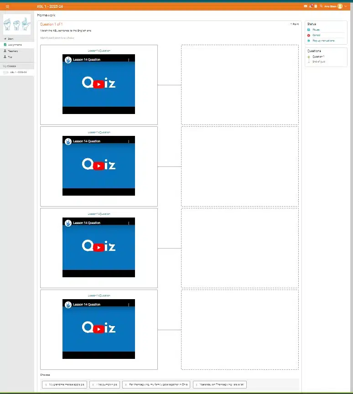Click channel avatar on fourth video
The image size is (353, 394).
coord(68,305)
